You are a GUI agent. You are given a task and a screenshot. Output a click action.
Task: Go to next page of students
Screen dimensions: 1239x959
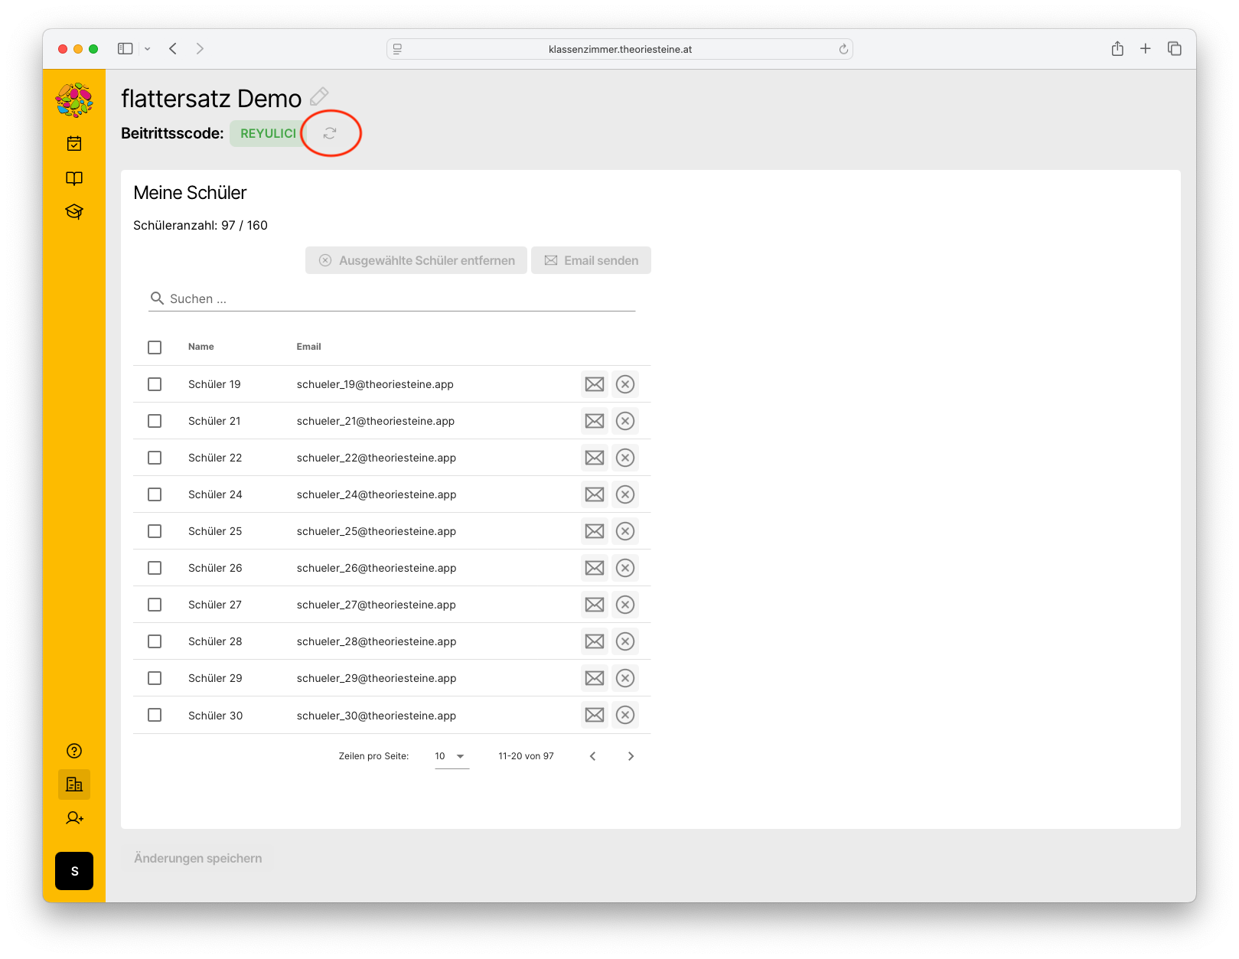click(631, 756)
